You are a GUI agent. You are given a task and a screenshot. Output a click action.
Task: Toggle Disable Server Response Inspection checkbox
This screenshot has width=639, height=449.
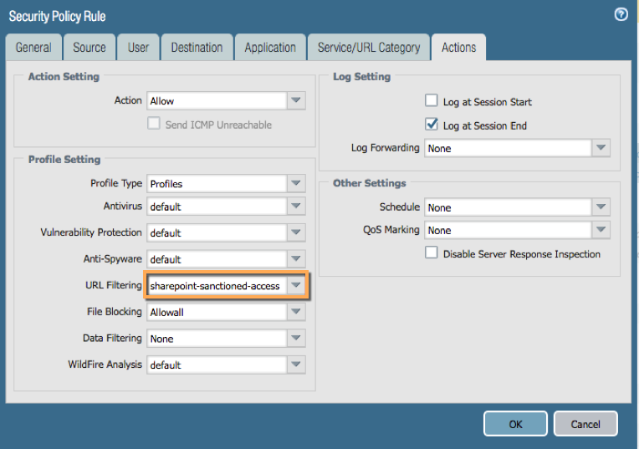(432, 253)
